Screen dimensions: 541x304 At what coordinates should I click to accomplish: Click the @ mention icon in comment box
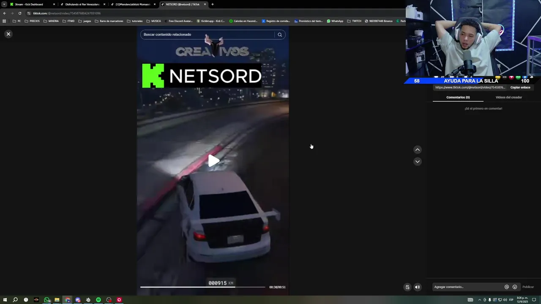point(506,287)
